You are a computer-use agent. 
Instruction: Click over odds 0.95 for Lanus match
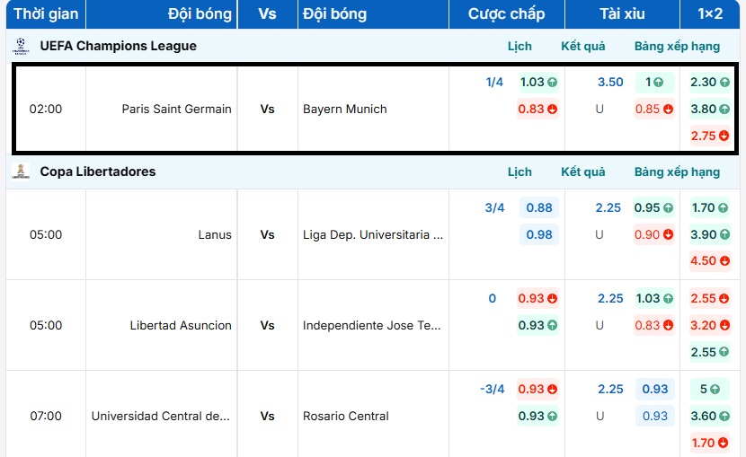pyautogui.click(x=653, y=207)
